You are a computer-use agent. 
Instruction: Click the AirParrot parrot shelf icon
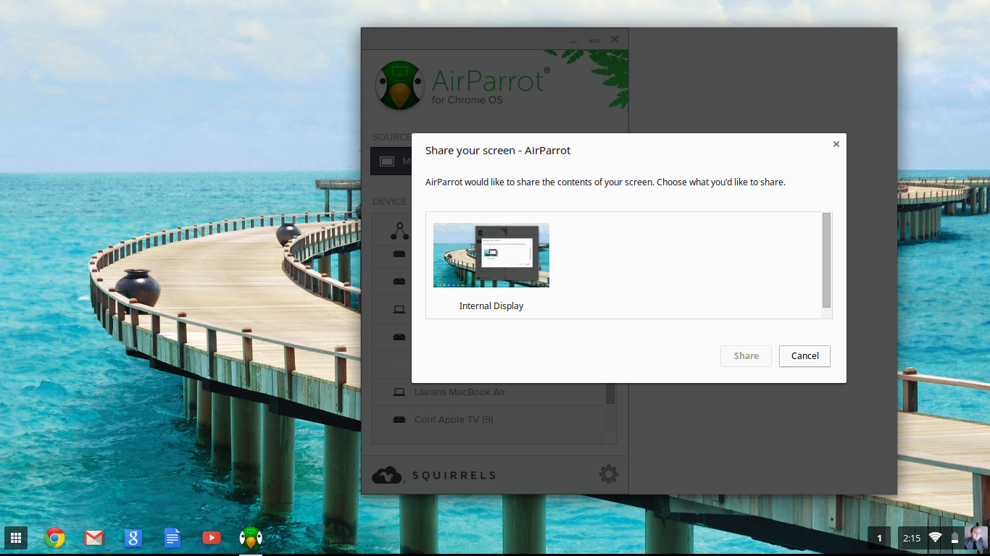tap(250, 538)
